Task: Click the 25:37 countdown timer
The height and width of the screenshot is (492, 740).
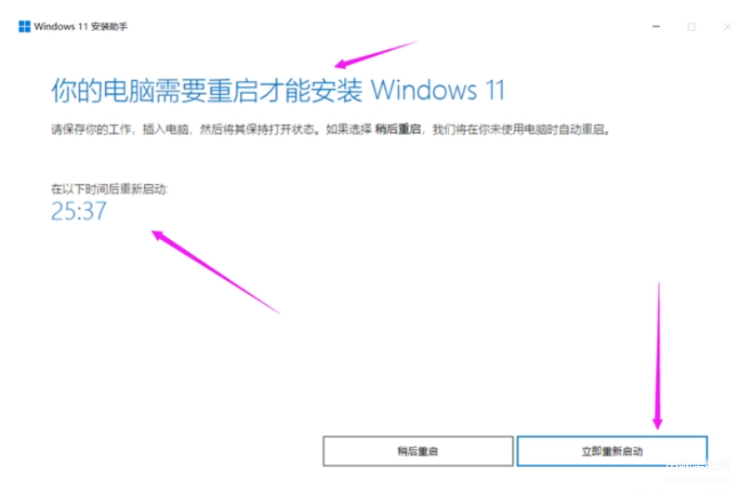Action: pos(79,210)
